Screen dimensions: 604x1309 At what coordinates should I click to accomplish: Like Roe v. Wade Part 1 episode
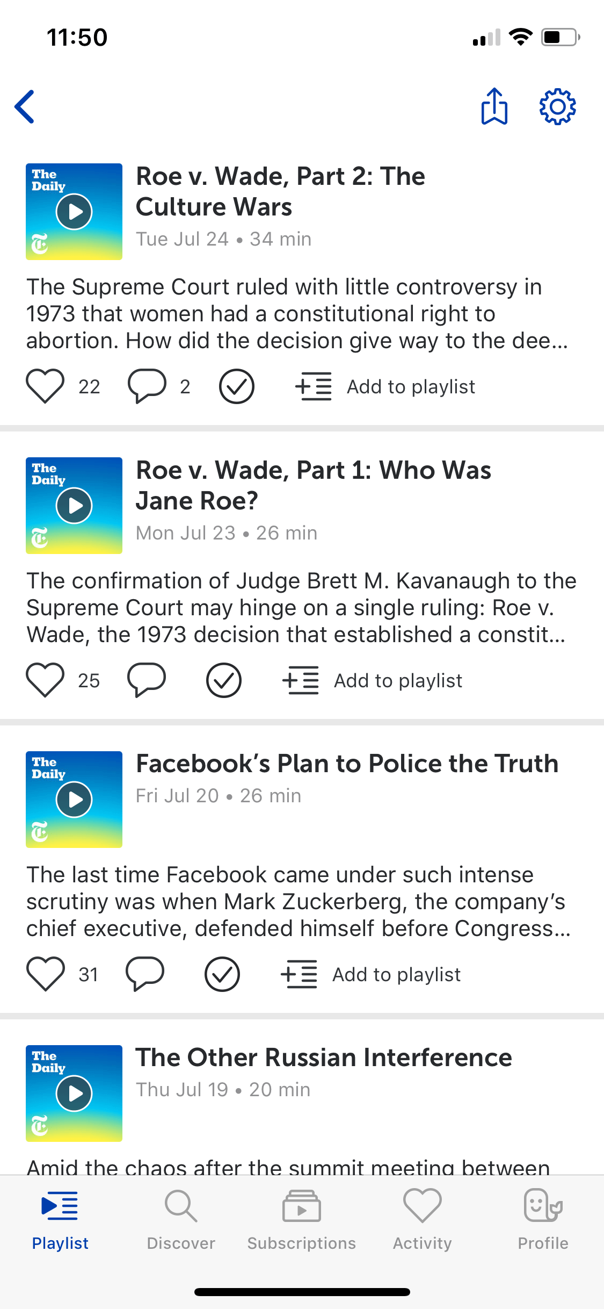45,680
